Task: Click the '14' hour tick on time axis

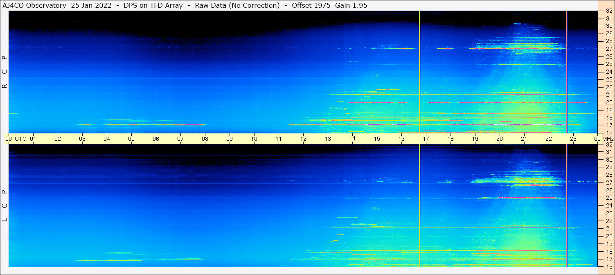Action: pyautogui.click(x=352, y=139)
